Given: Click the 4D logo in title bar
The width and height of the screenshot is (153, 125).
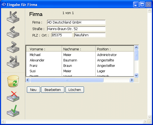Looking at the screenshot, I should (x=4, y=5).
